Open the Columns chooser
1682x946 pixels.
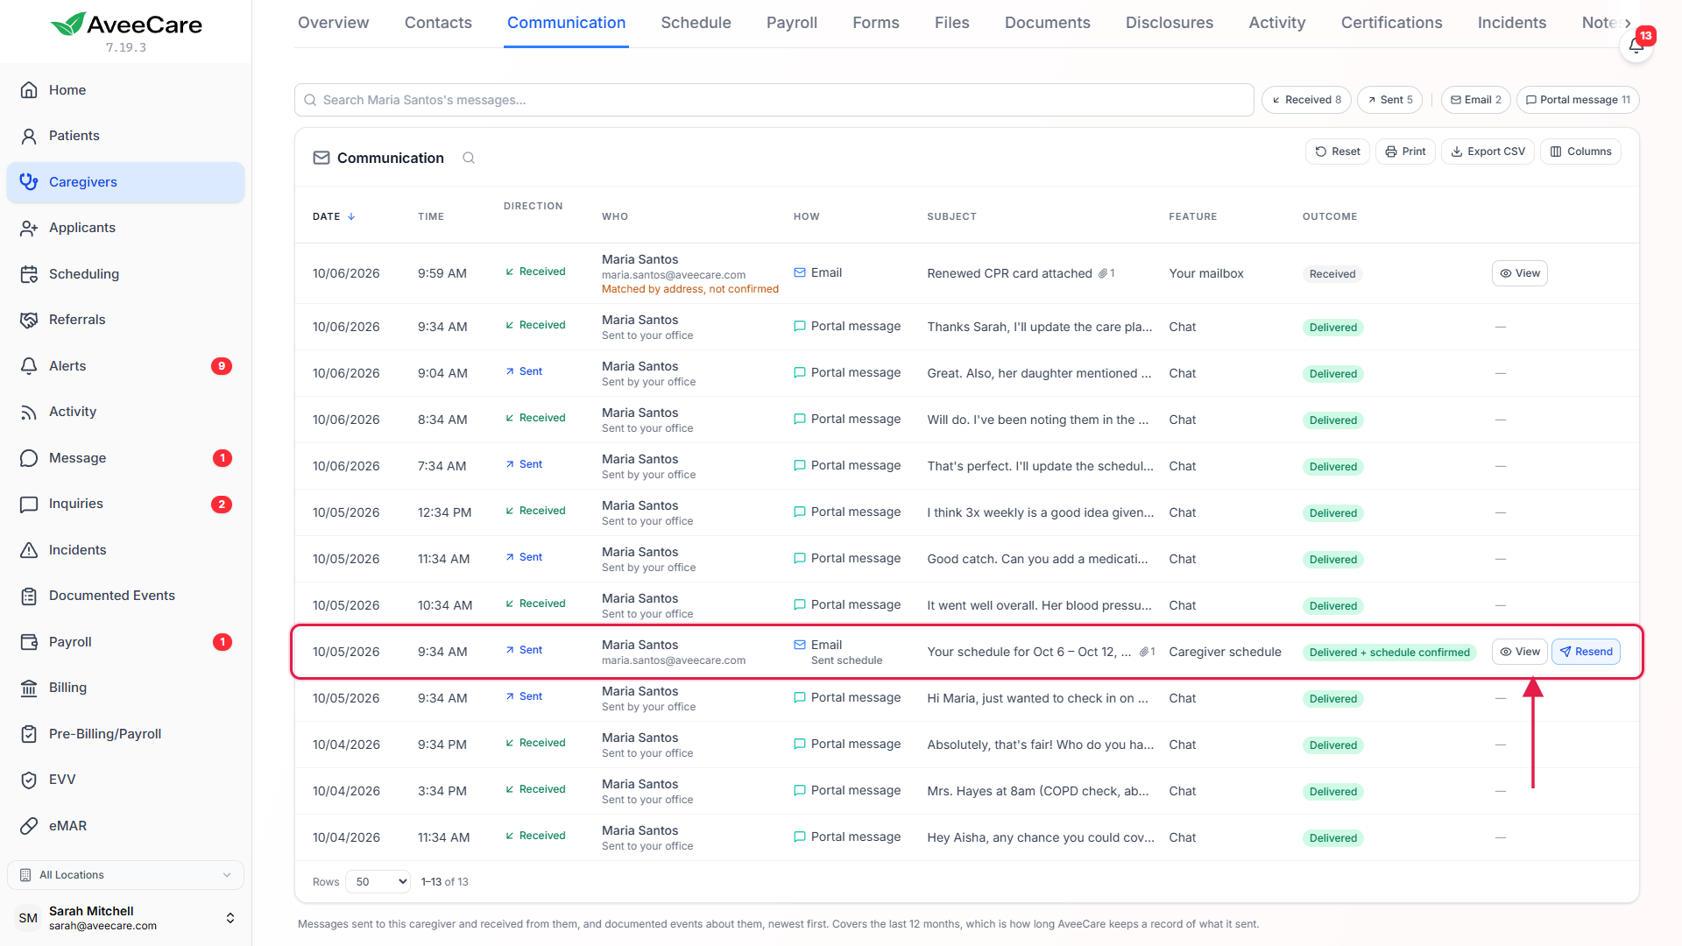click(x=1580, y=152)
